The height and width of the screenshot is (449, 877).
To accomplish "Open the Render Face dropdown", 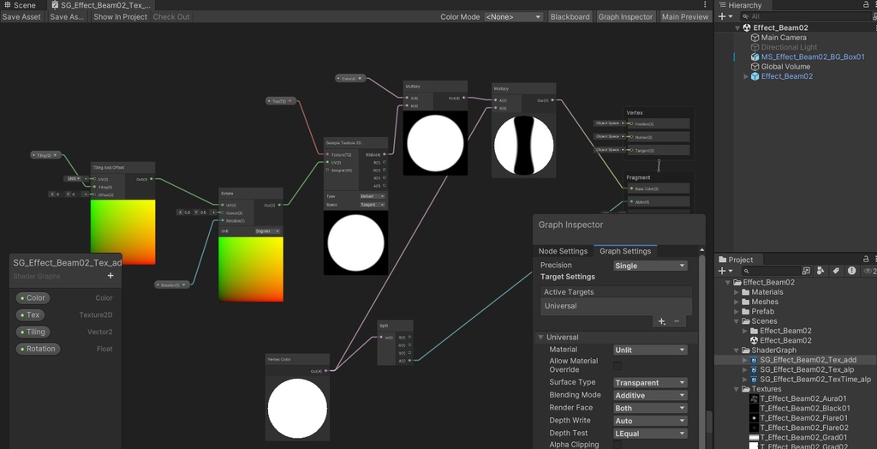I will [x=650, y=408].
